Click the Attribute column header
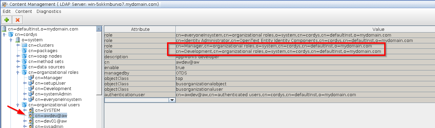Image resolution: width=435 pixels, height=128 pixels. 140,29
